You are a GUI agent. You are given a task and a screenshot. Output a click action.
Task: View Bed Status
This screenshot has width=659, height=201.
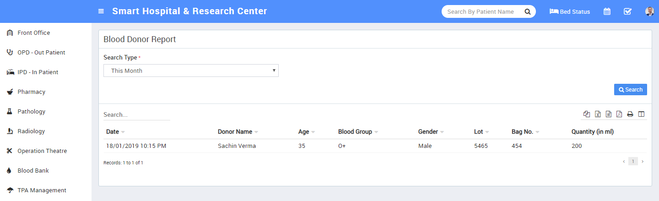pos(570,11)
